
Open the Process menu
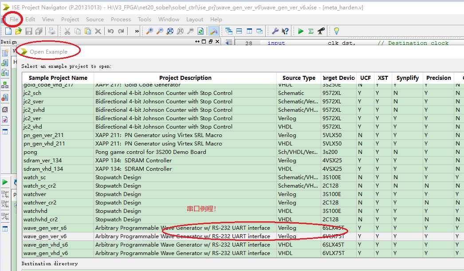(x=121, y=20)
